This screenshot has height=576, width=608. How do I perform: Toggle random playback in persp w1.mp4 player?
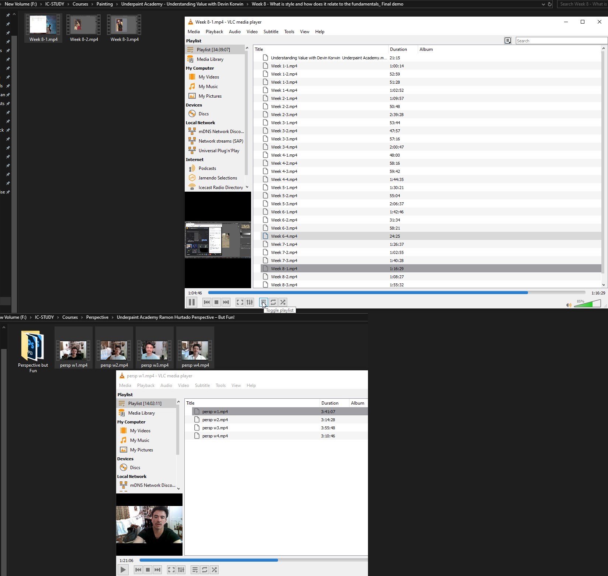214,570
